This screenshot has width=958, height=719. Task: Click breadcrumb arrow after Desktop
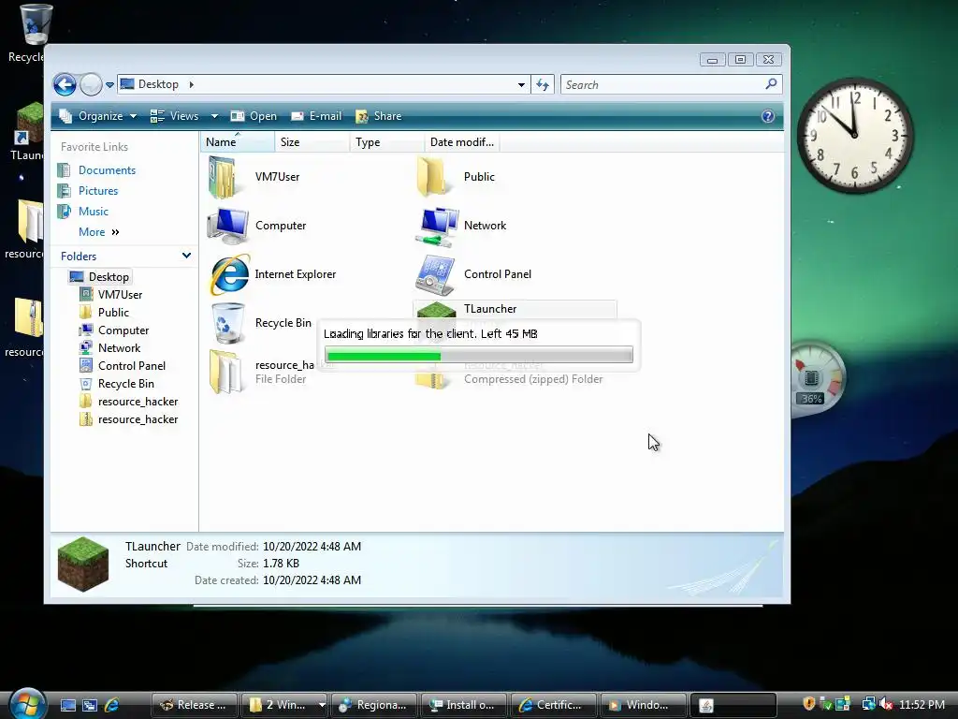click(x=191, y=84)
